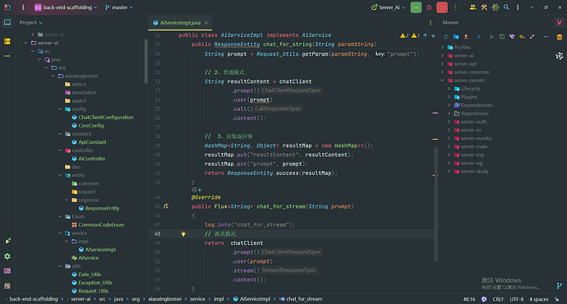The height and width of the screenshot is (304, 567).
Task: Open IDE settings menu beside search
Action: pos(518,7)
